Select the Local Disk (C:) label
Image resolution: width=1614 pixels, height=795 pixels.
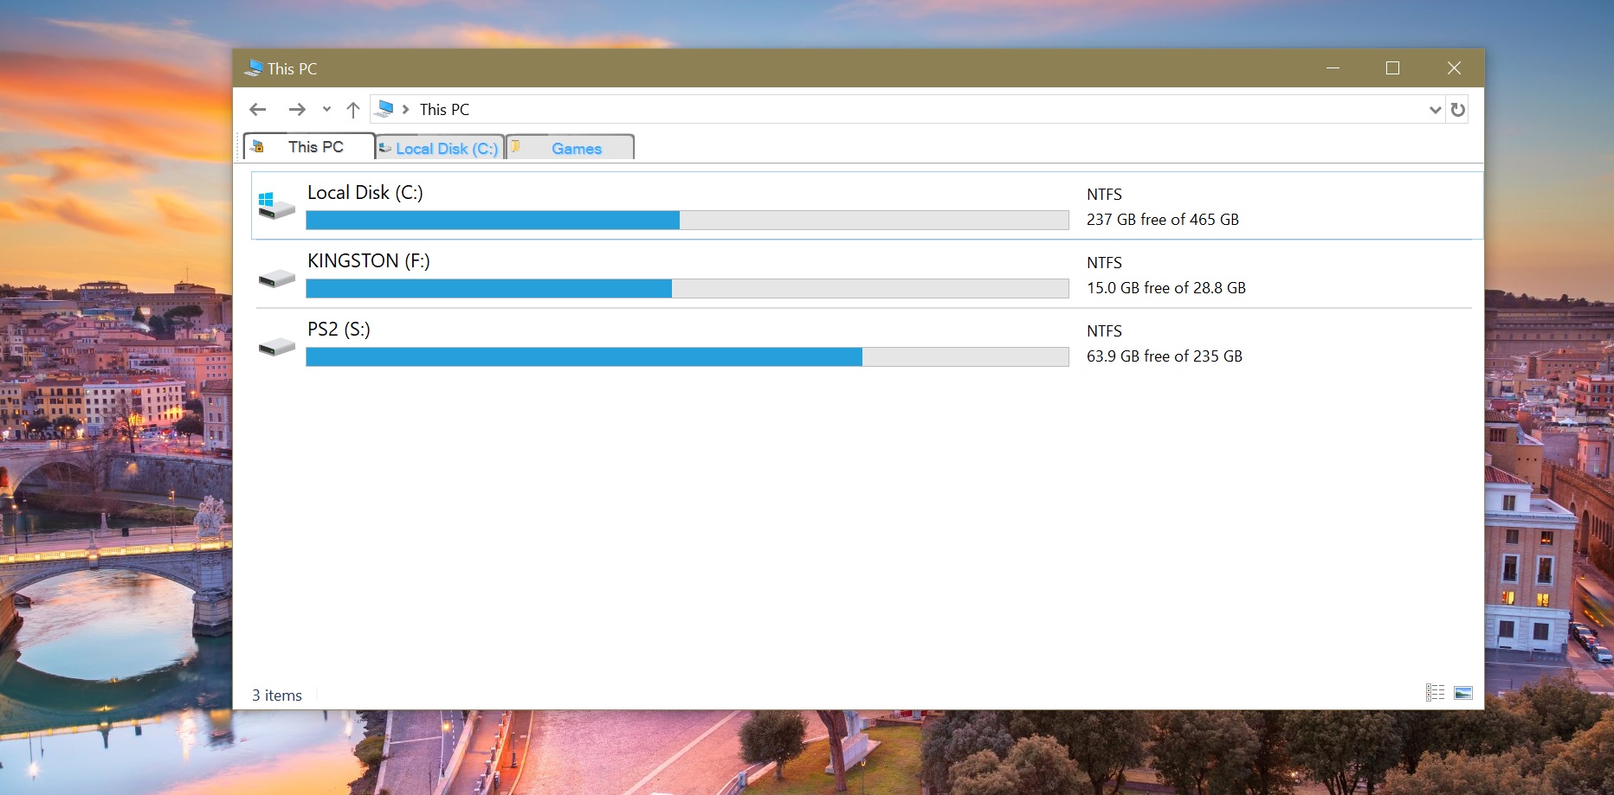tap(365, 193)
